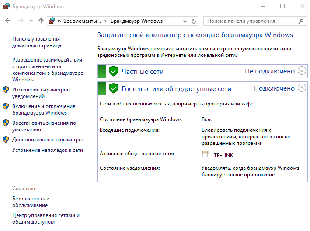This screenshot has height=231, width=310.
Task: Select the «TP-LINK» network name
Action: 223,155
